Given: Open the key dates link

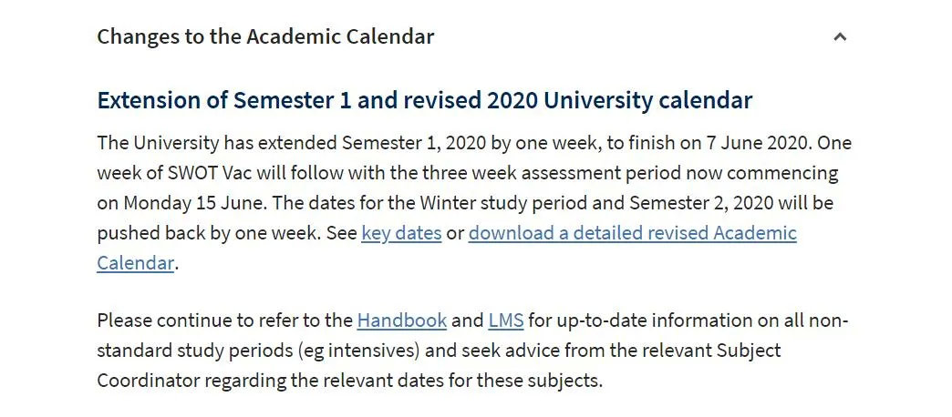Looking at the screenshot, I should pos(401,233).
